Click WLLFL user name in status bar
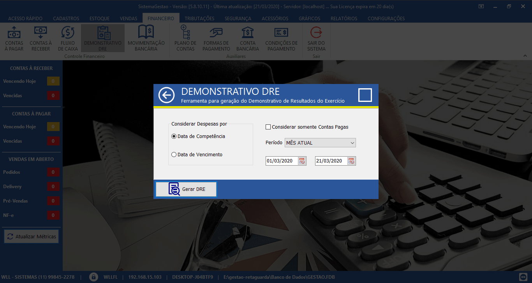Viewport: 532px width, 283px height. 110,277
